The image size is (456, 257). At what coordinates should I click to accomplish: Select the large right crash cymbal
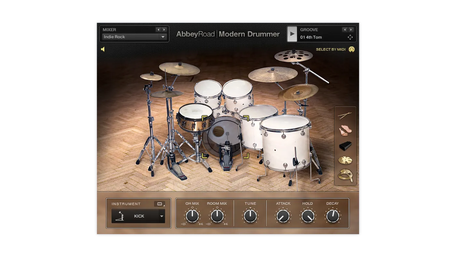[273, 74]
